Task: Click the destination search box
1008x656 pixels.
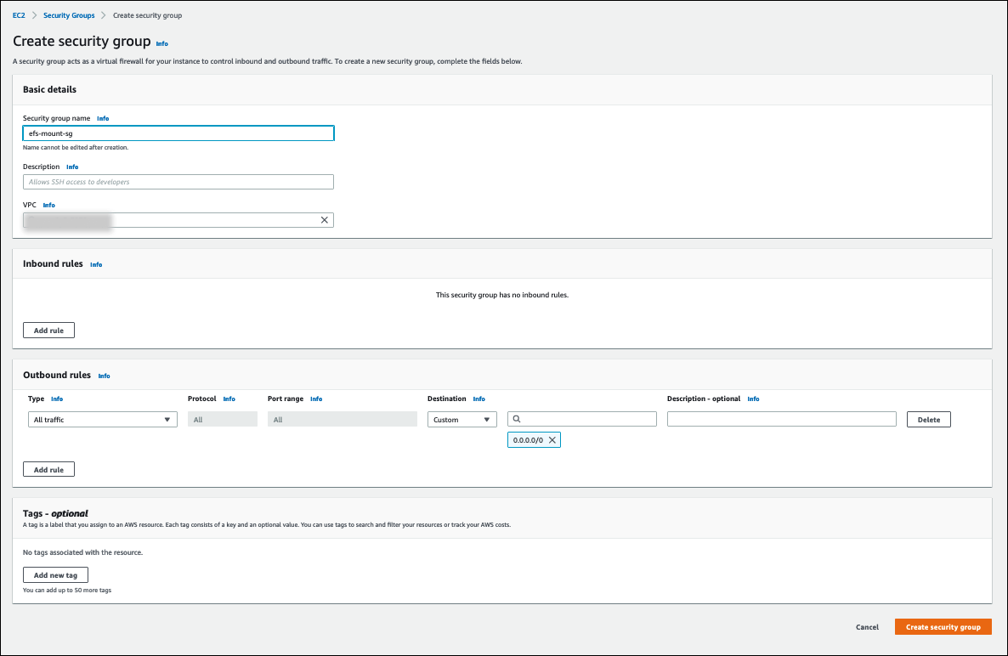Action: 586,419
